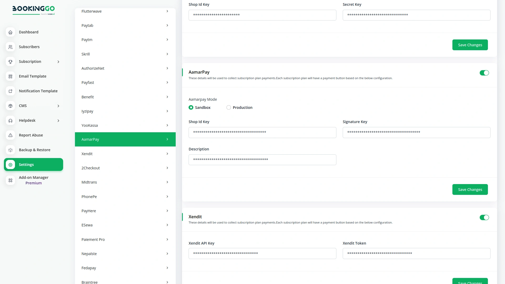Open the Email Template section icon
Viewport: 505px width, 284px height.
tap(10, 76)
